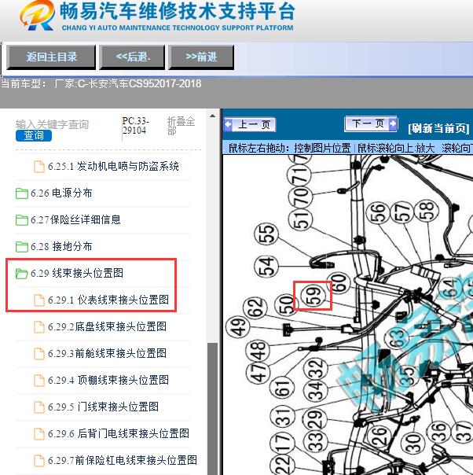Image resolution: width=473 pixels, height=475 pixels.
Task: Open 6.29.4 顶棚线束接头位置图
Action: point(108,380)
